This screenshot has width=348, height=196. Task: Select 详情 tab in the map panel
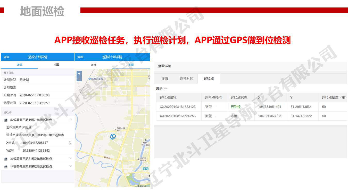[94, 65]
